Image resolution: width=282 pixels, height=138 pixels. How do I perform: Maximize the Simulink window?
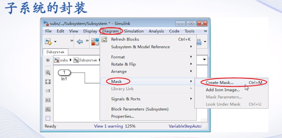click(191, 23)
